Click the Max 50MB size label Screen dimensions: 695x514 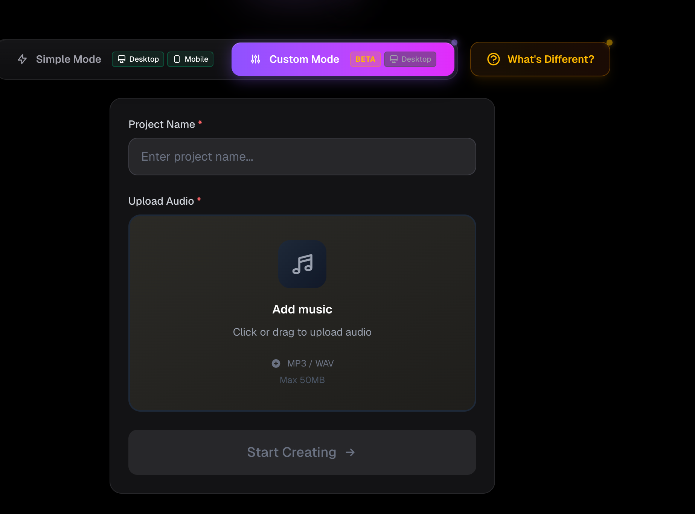302,380
